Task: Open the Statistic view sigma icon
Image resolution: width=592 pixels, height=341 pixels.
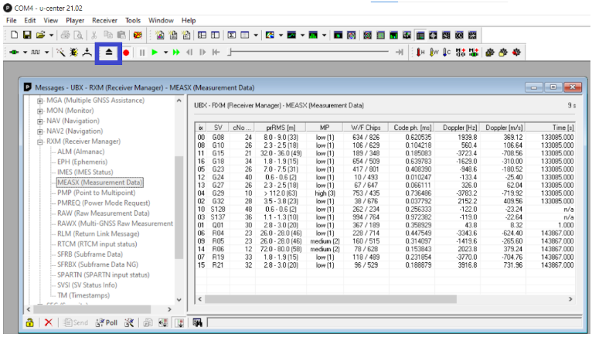Action: (232, 35)
